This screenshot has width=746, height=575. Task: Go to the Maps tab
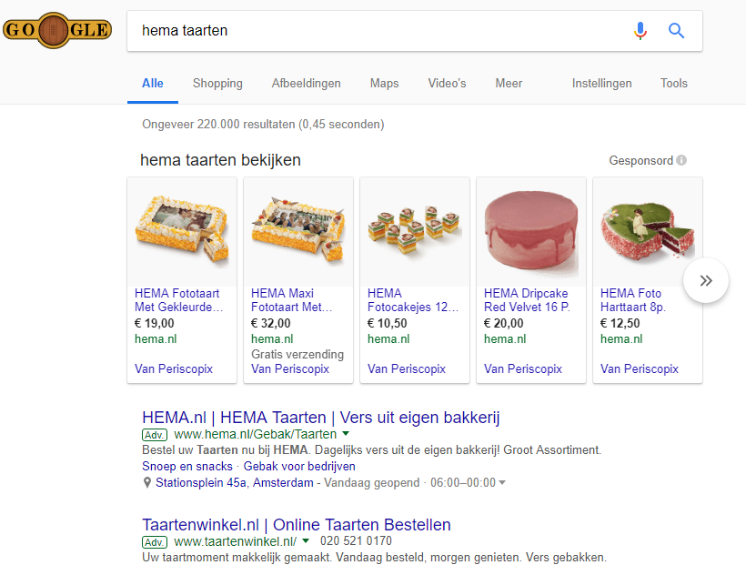(385, 83)
